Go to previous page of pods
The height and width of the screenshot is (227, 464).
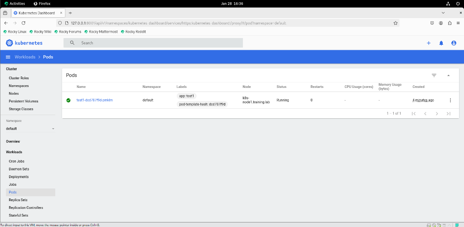tap(425, 114)
